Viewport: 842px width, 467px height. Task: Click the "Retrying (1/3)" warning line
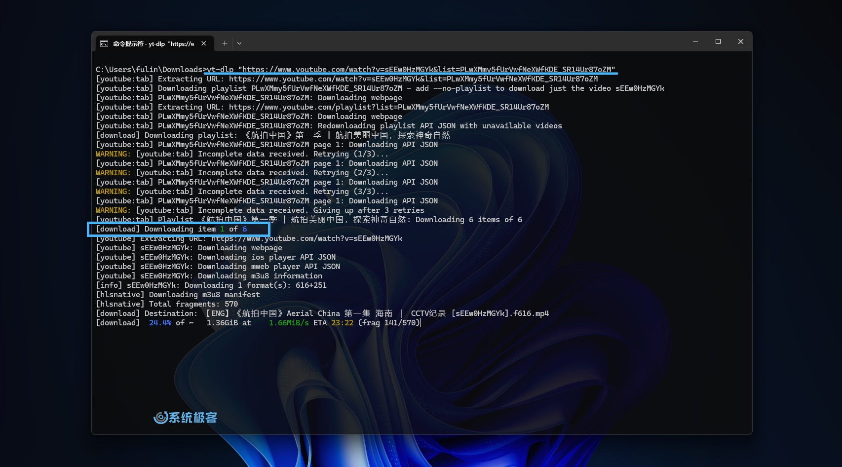[242, 154]
